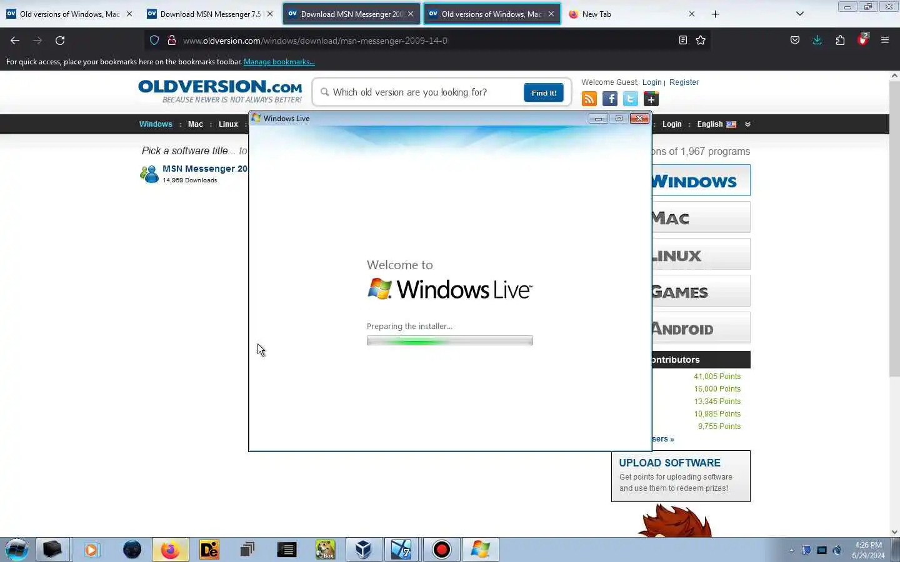Open tracking protection shield icon

154,41
